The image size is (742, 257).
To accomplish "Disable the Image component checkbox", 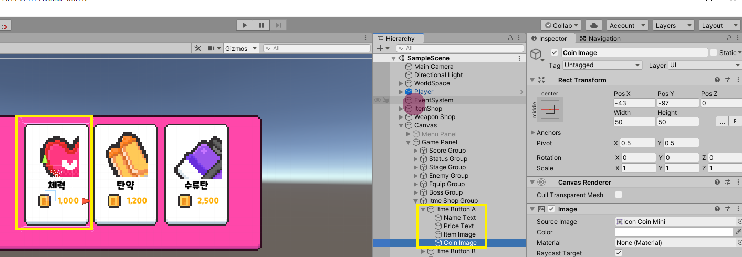I will coord(551,209).
